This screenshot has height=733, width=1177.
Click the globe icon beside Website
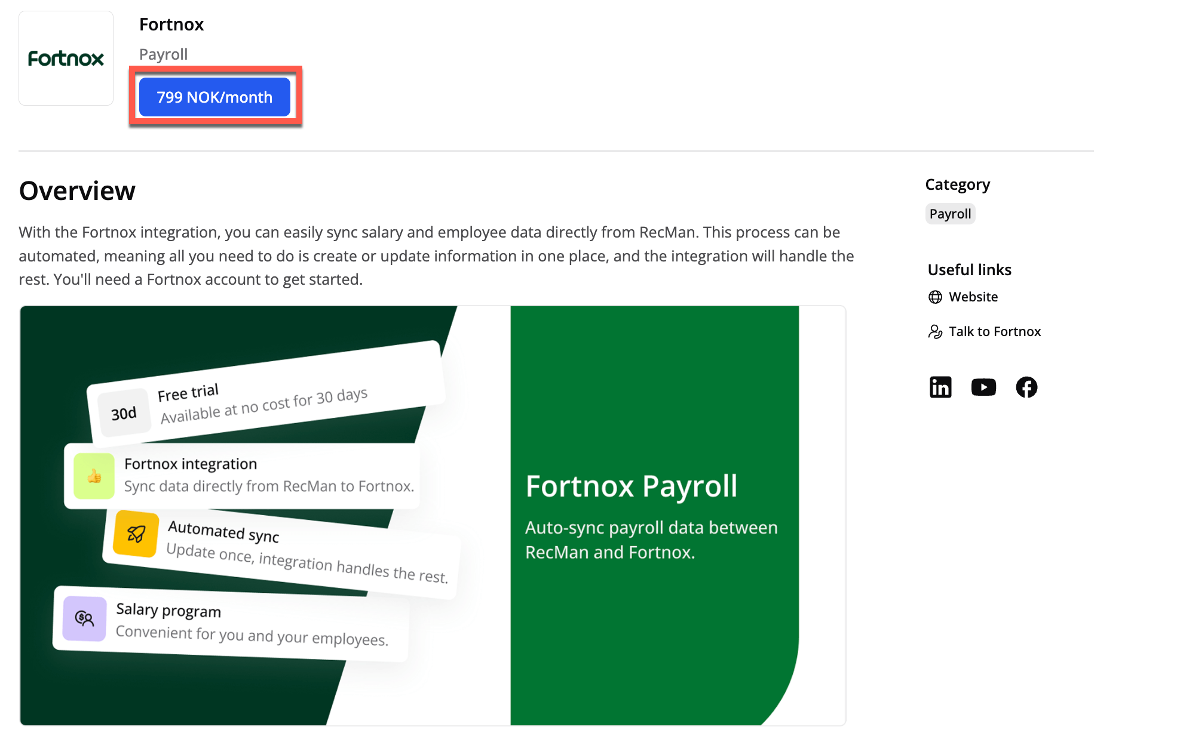[935, 297]
